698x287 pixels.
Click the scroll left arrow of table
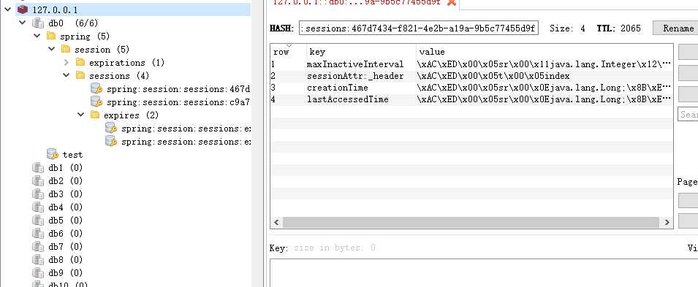click(x=276, y=222)
